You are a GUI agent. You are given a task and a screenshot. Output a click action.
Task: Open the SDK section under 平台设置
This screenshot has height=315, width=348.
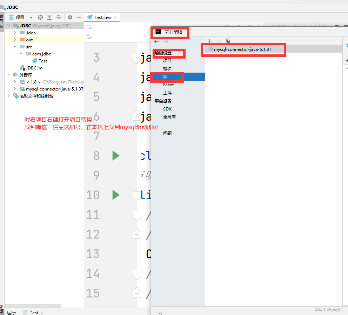click(x=167, y=109)
